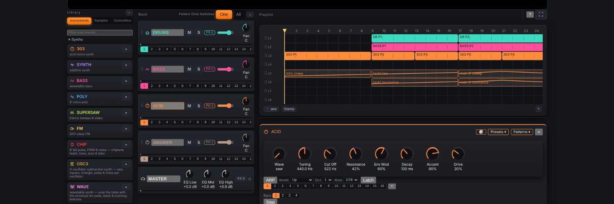Select the DR P1 clip in playlist
The width and height of the screenshot is (614, 204).
(415, 38)
